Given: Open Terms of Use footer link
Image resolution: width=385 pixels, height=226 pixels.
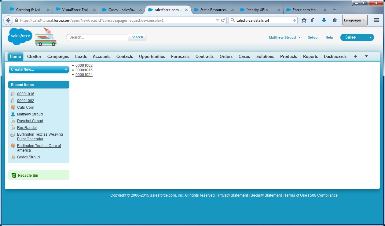Looking at the screenshot, I should click(296, 195).
